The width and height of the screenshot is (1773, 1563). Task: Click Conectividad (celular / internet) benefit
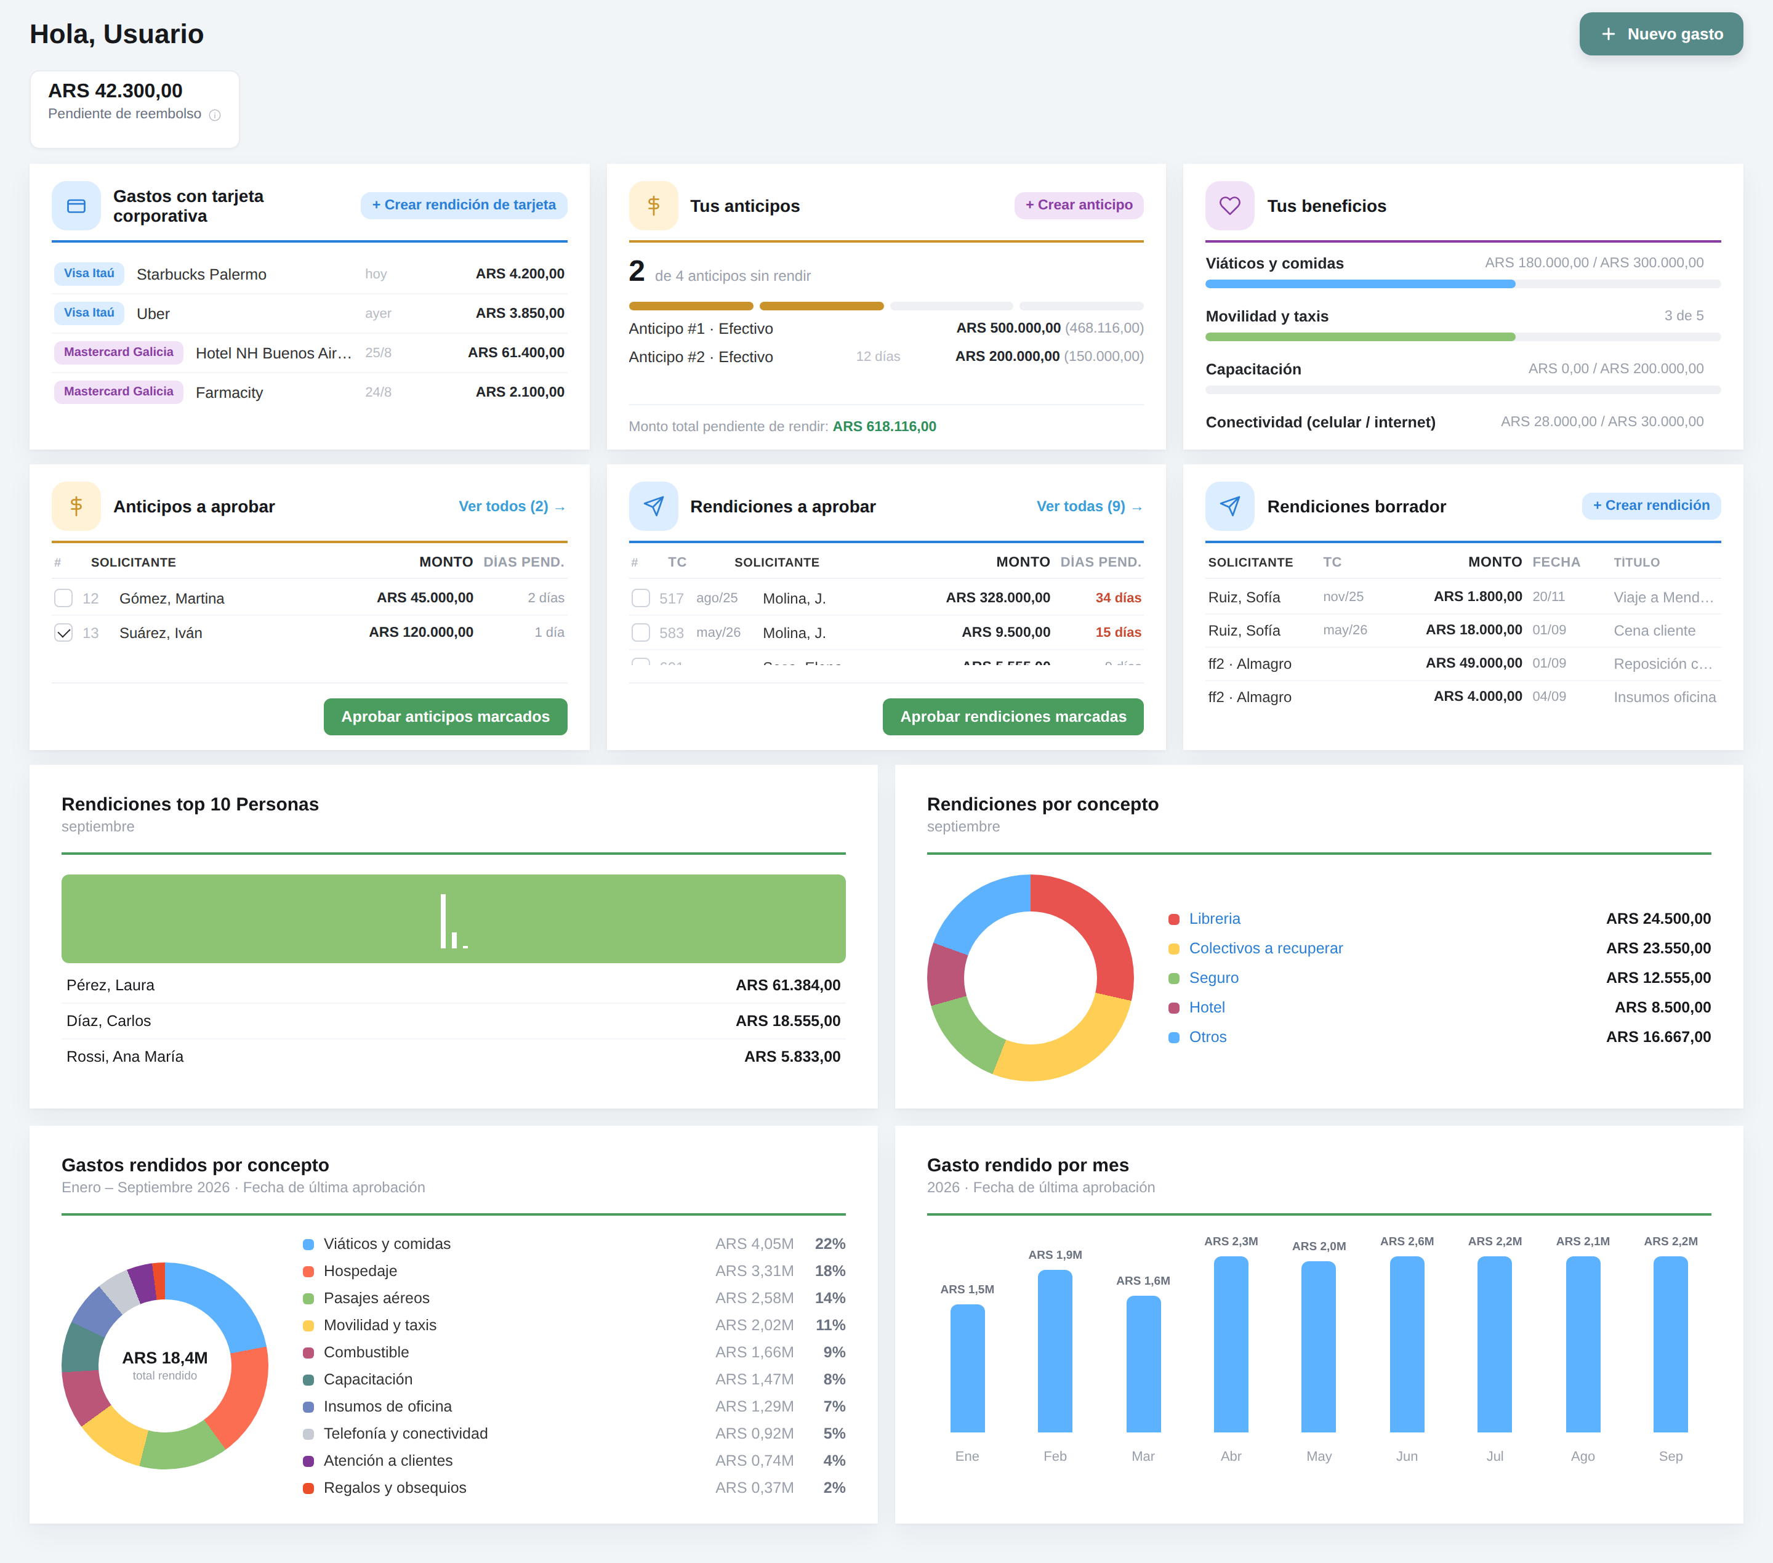[1463, 422]
